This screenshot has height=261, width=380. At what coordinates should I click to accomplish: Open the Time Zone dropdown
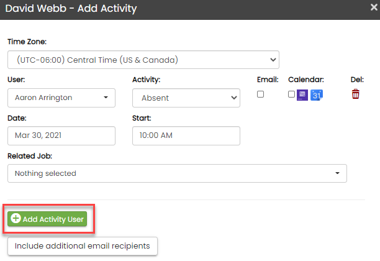143,60
